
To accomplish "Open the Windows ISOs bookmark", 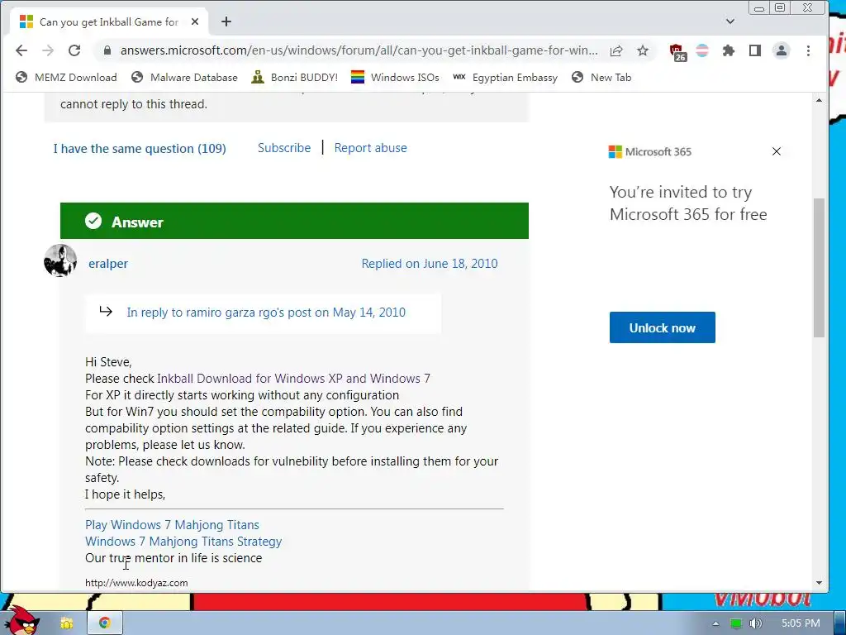I will [395, 77].
